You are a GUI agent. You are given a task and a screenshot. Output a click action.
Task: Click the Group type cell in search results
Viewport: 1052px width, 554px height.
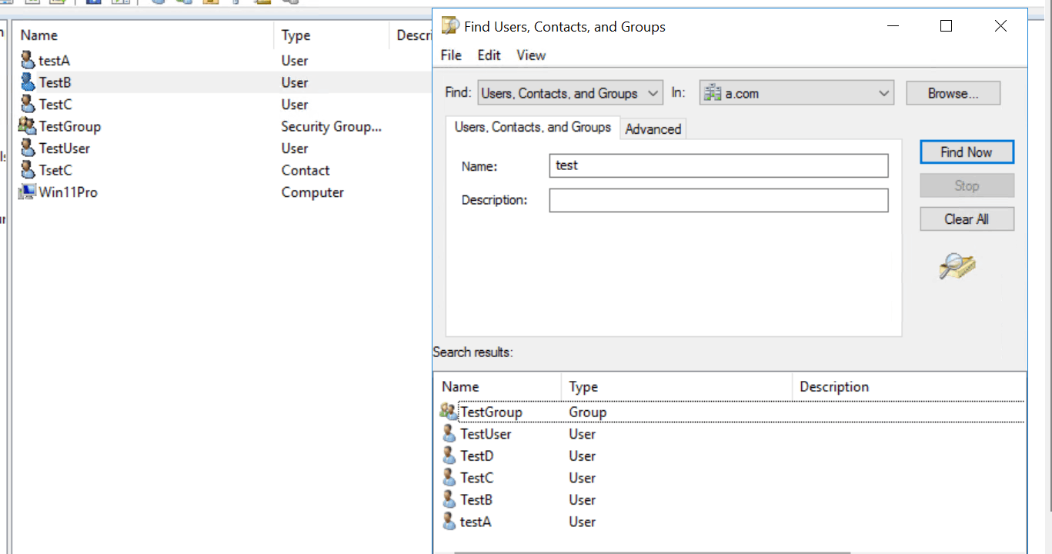[x=588, y=412]
